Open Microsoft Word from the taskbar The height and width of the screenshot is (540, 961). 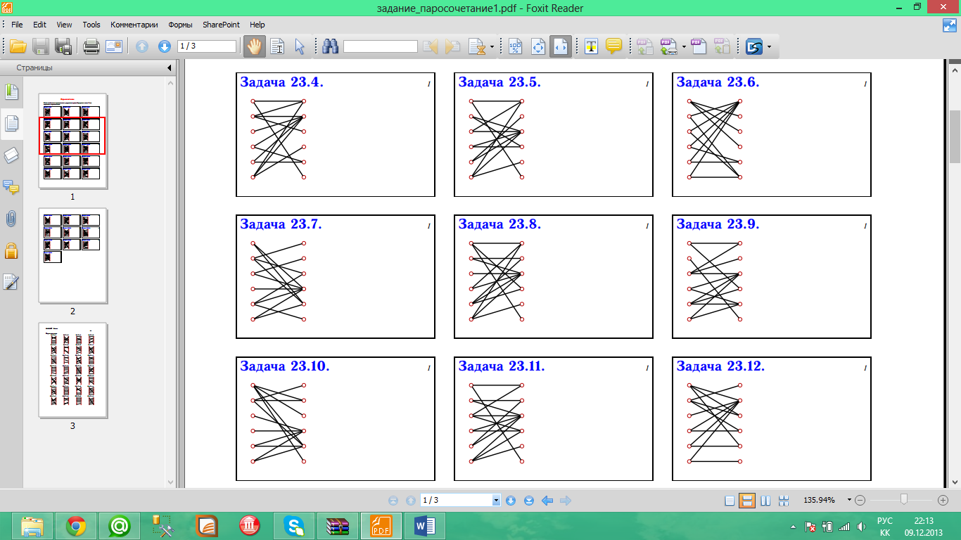(425, 526)
